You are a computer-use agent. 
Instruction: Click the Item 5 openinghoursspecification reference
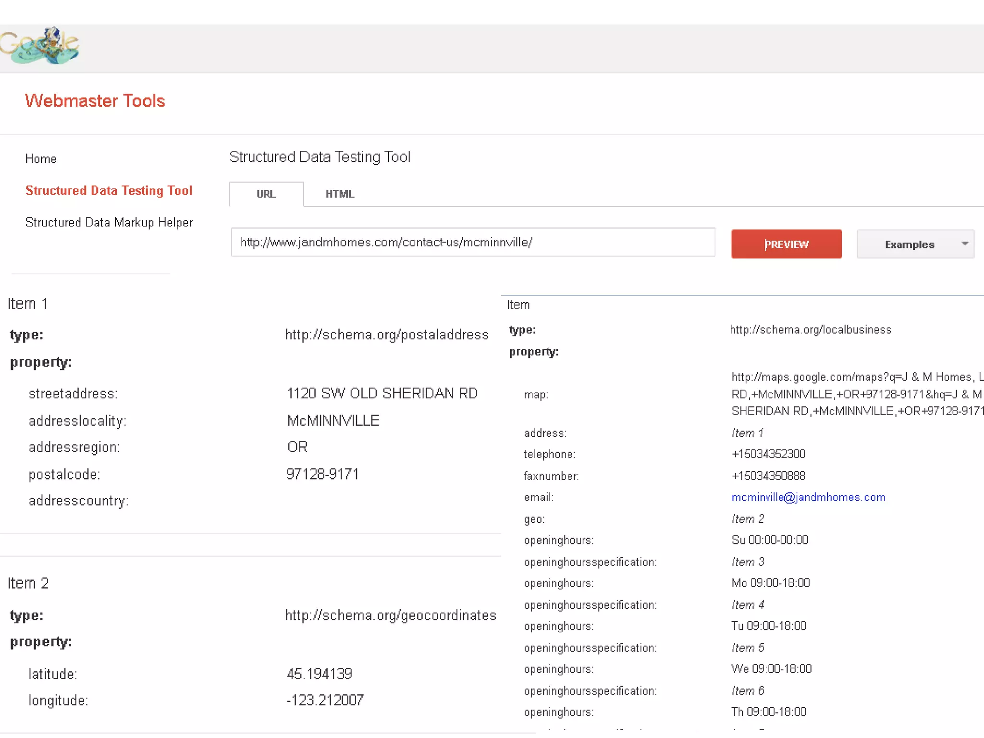[x=748, y=648]
